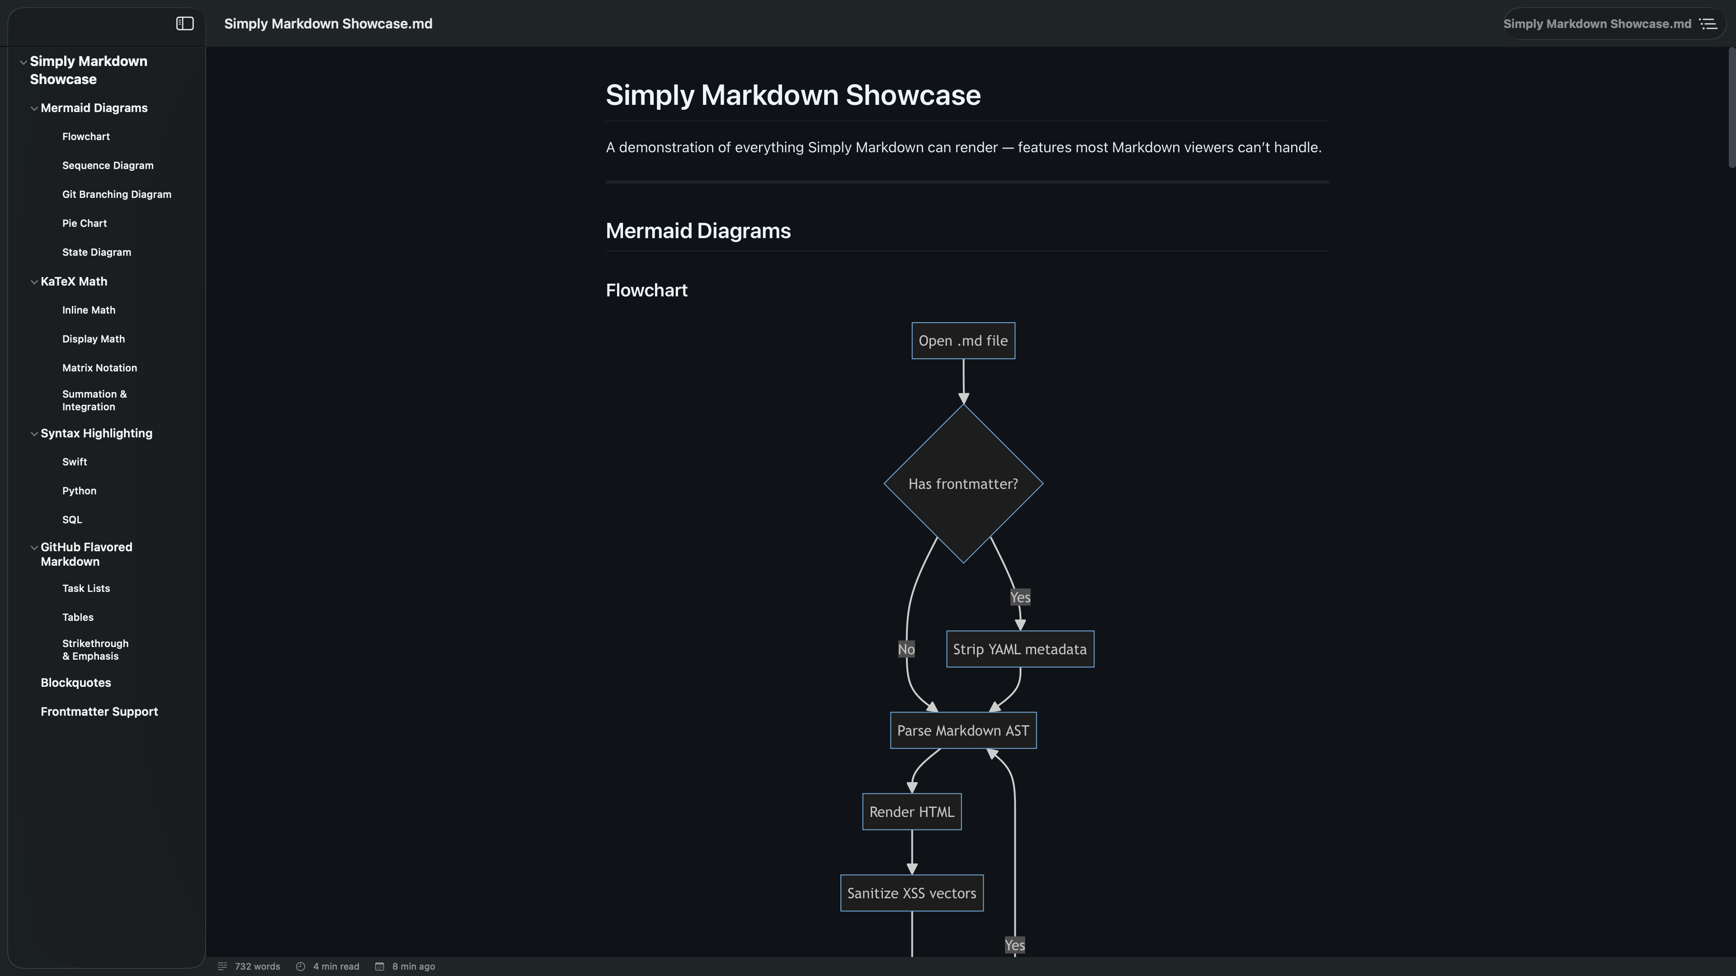Screen dimensions: 1736x976
Task: Toggle the sidebar visibility icon
Action: 184,23
